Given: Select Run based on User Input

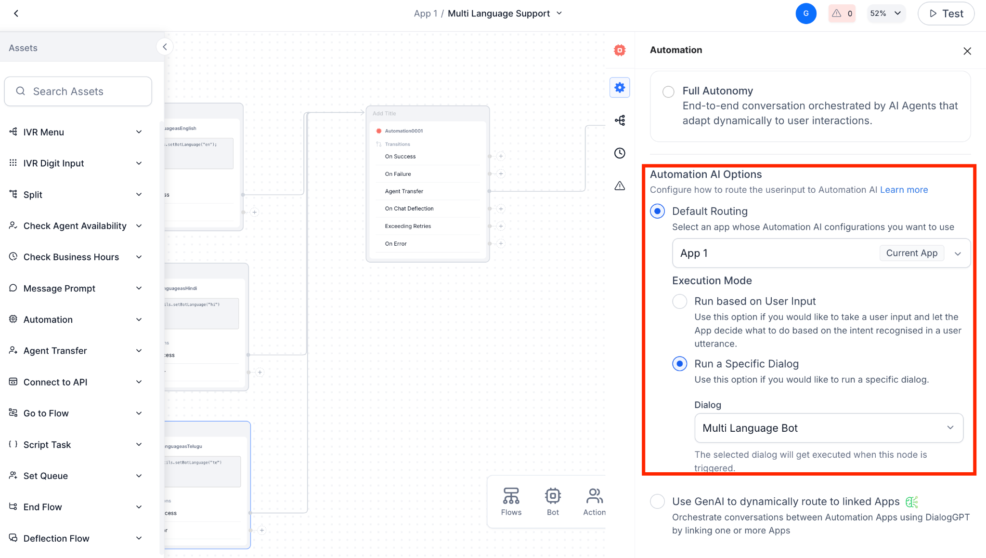Looking at the screenshot, I should click(679, 302).
